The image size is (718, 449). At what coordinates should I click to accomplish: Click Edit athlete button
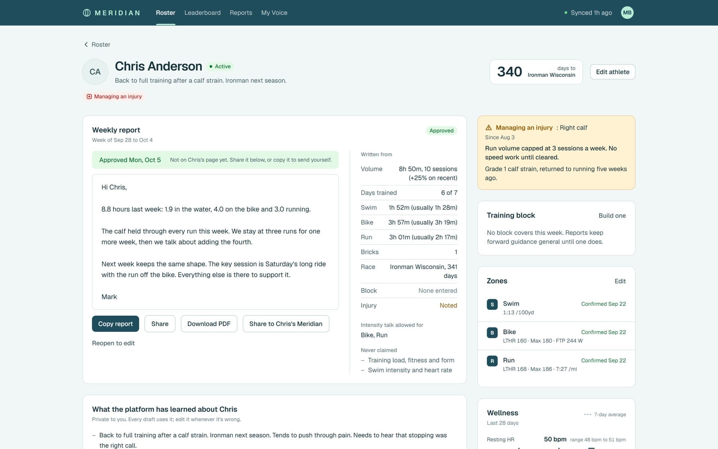612,72
